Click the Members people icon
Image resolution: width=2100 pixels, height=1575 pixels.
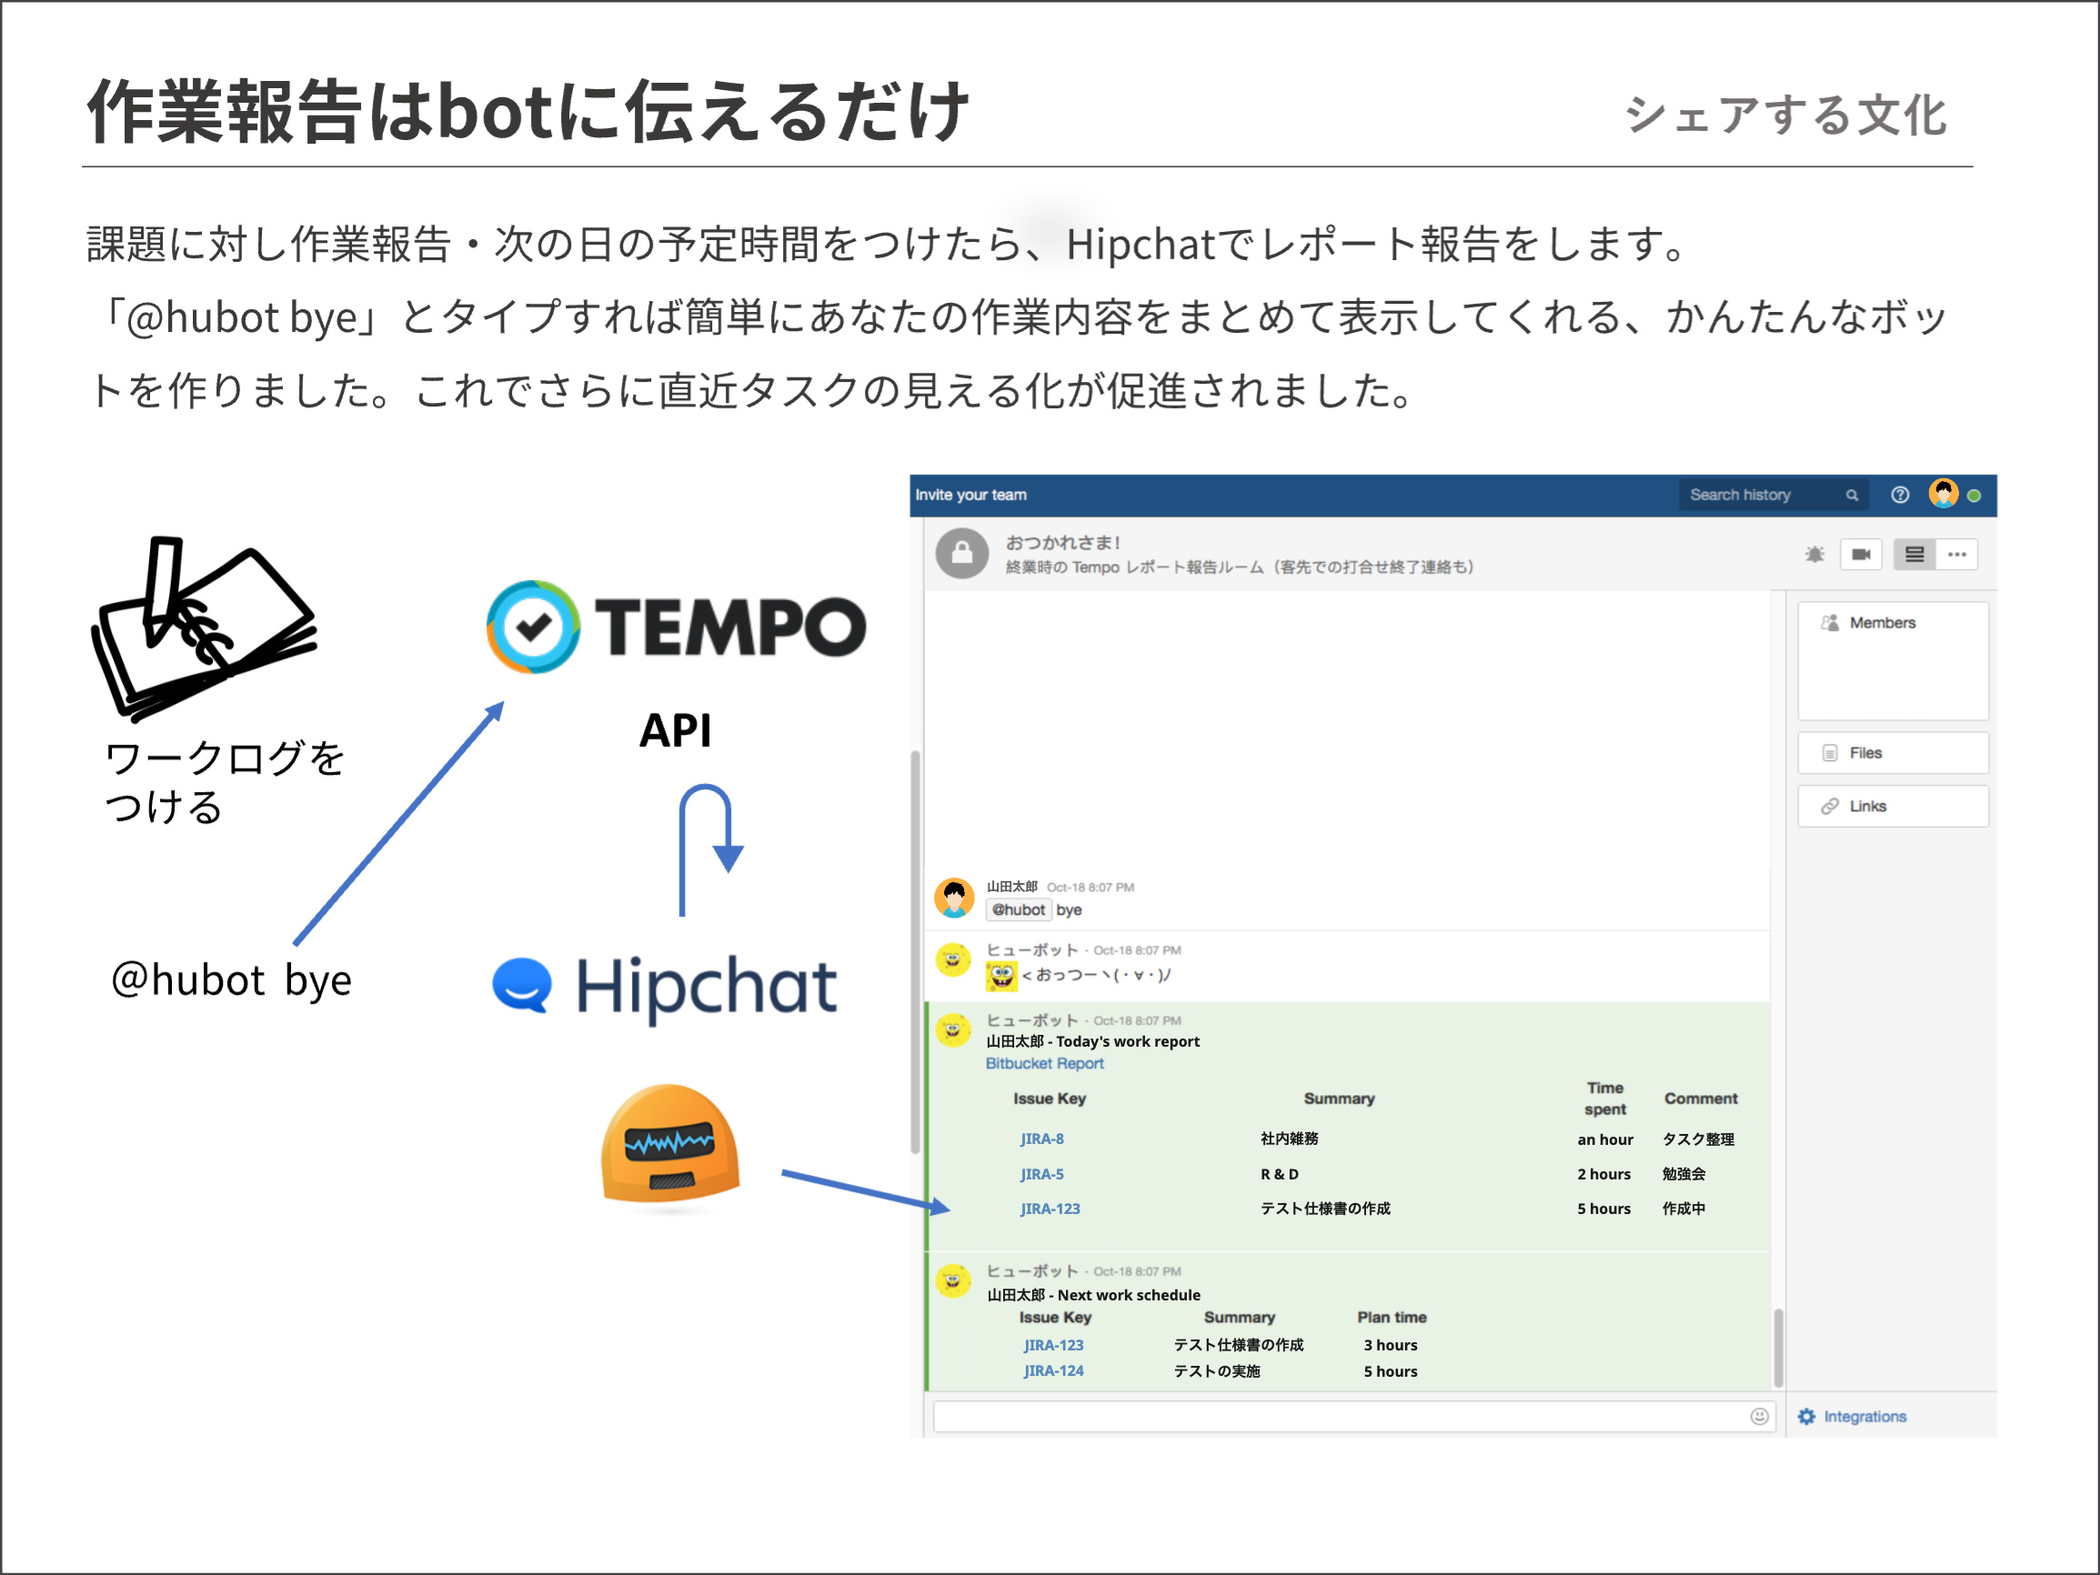(1830, 623)
